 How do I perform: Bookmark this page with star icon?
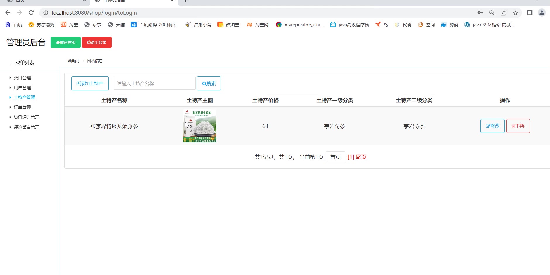(x=515, y=13)
